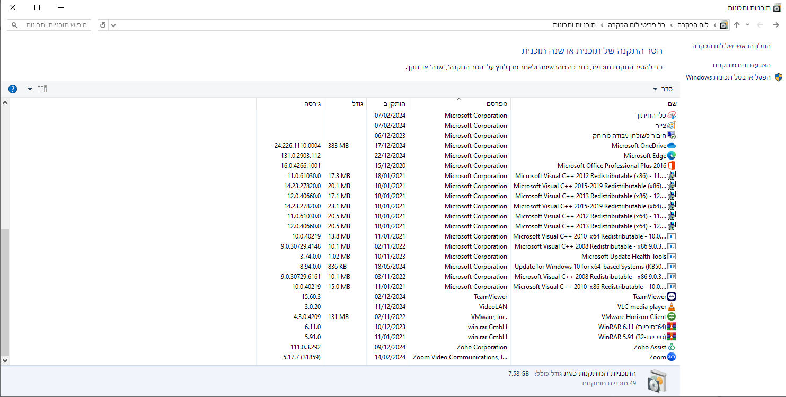Click the Zoom program icon

672,357
